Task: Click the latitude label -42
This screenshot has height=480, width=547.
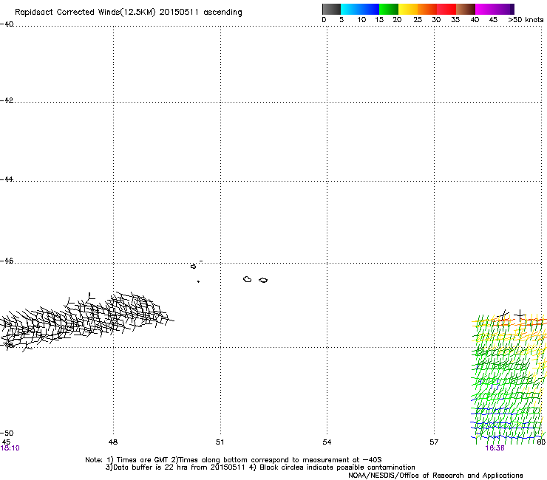Action: [7, 100]
